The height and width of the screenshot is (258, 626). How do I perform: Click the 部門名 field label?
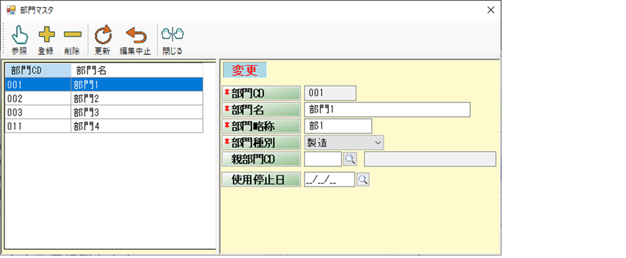(x=261, y=109)
